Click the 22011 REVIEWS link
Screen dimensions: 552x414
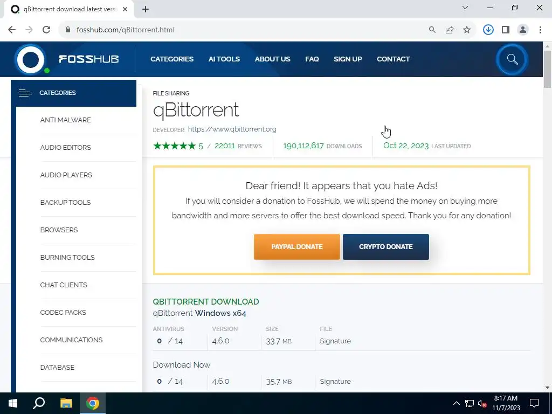[238, 146]
